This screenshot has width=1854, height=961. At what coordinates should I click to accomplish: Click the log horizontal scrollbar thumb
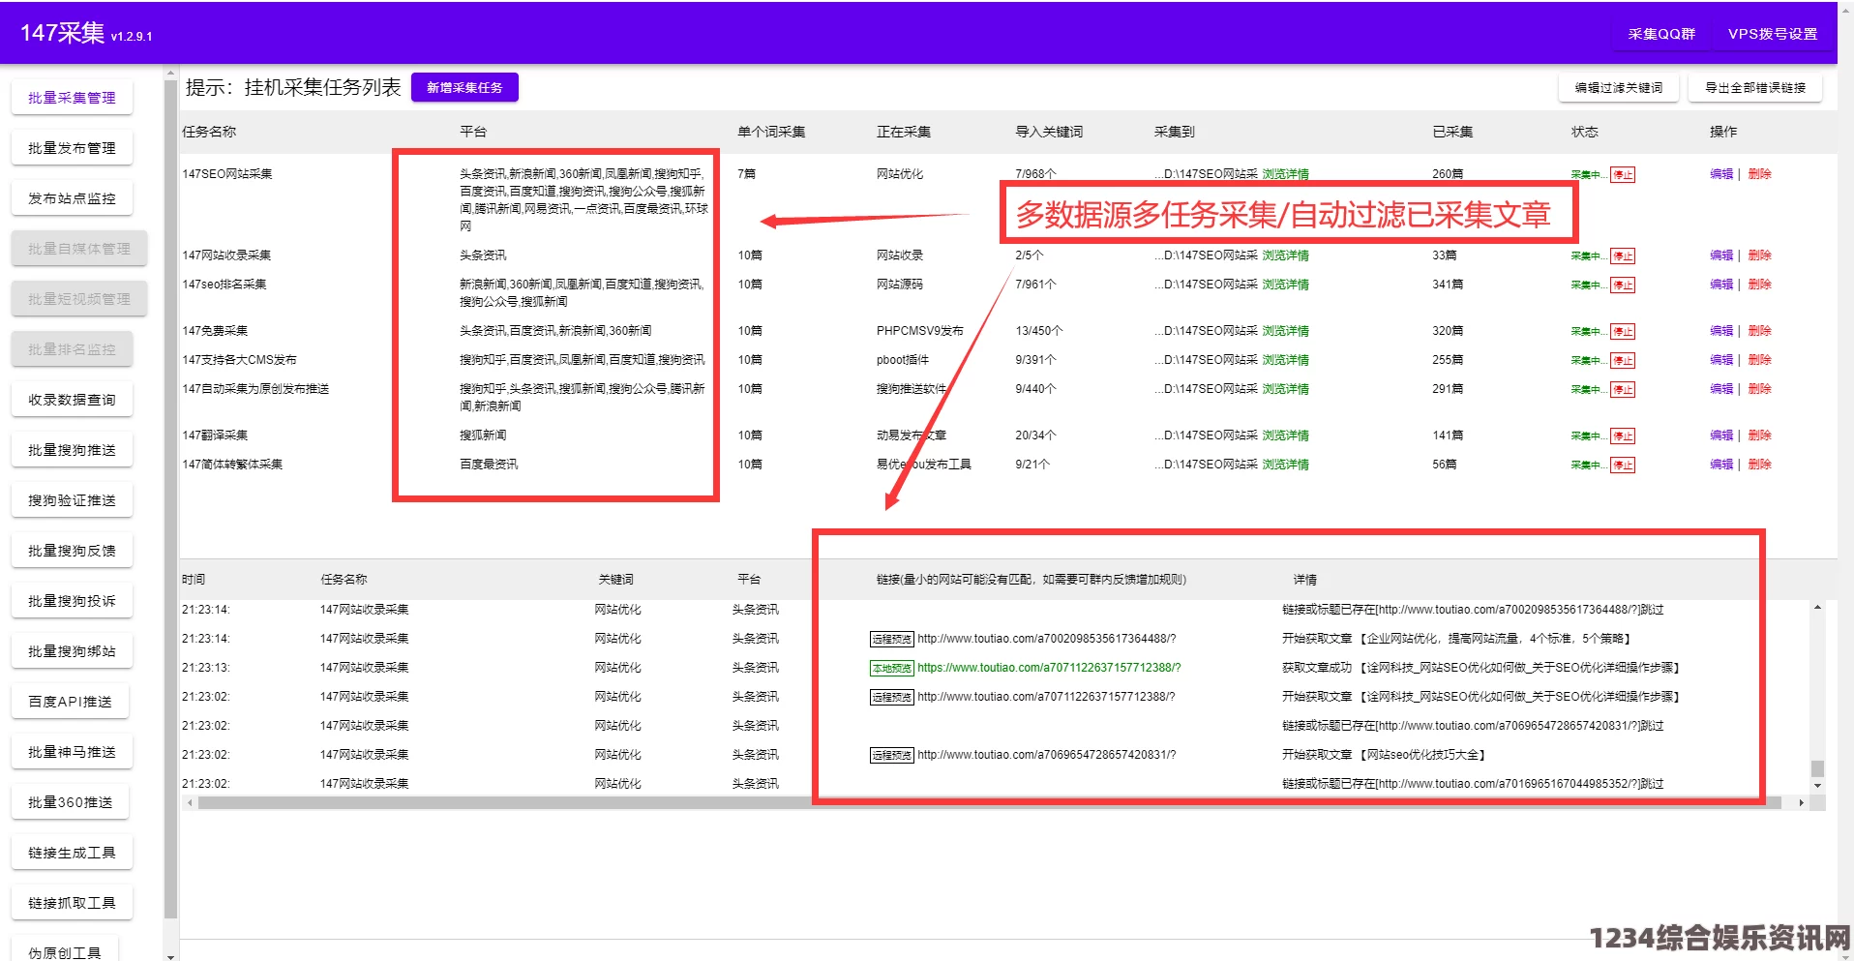(x=989, y=802)
